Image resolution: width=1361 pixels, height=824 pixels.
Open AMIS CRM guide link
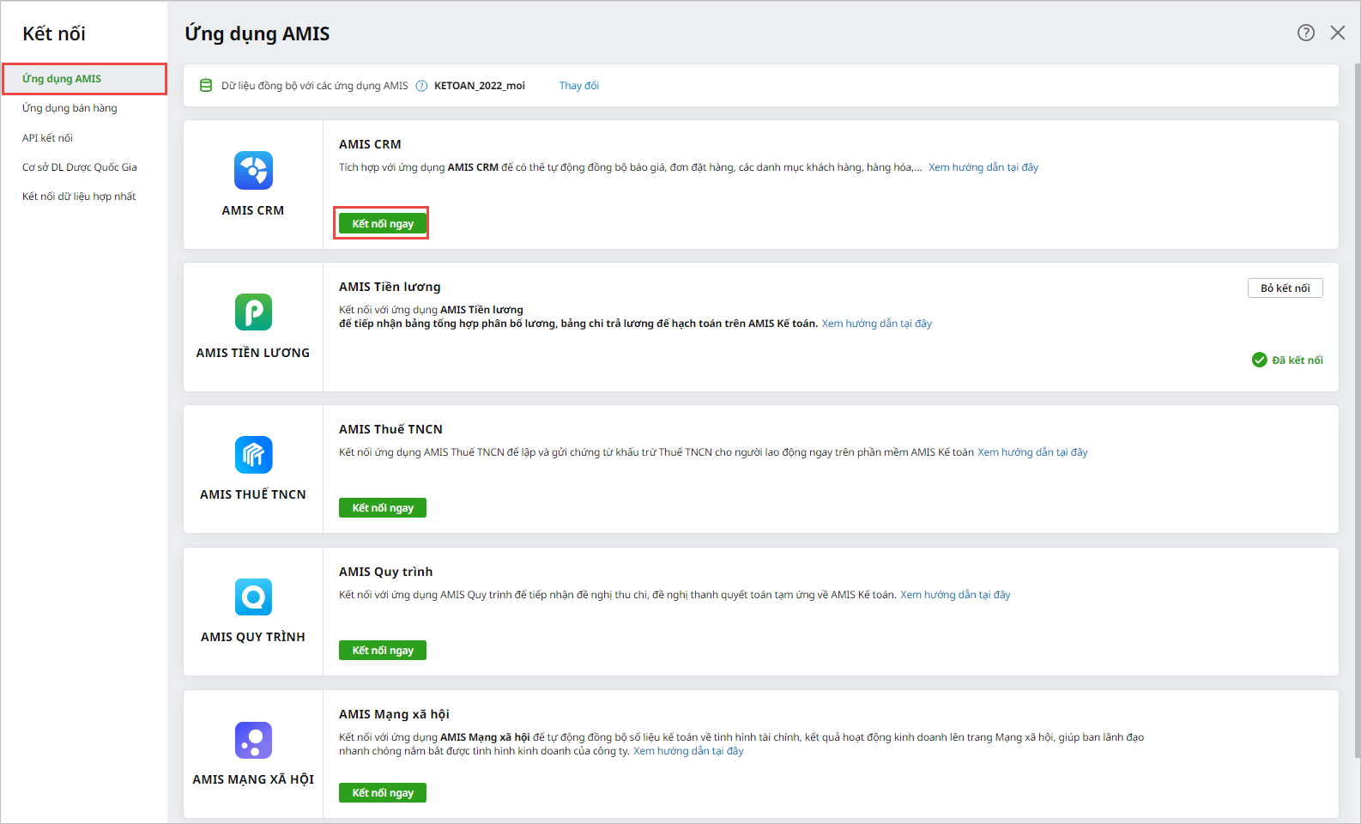point(983,167)
